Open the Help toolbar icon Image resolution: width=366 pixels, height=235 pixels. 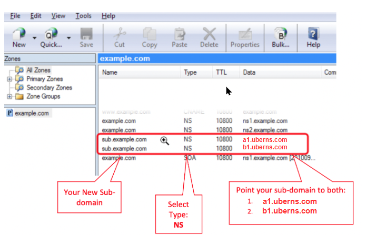click(x=313, y=34)
